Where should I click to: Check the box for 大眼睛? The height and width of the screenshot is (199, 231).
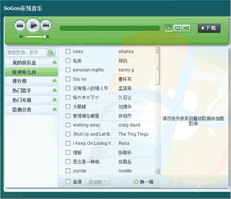coord(68,107)
